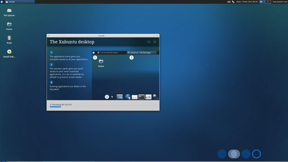Viewport: 288px width, 162px height.
Task: Switch to the first workspace
Action: click(x=261, y=2)
